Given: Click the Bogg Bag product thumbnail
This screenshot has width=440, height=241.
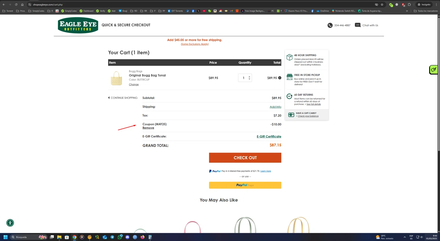Looking at the screenshot, I should [116, 78].
